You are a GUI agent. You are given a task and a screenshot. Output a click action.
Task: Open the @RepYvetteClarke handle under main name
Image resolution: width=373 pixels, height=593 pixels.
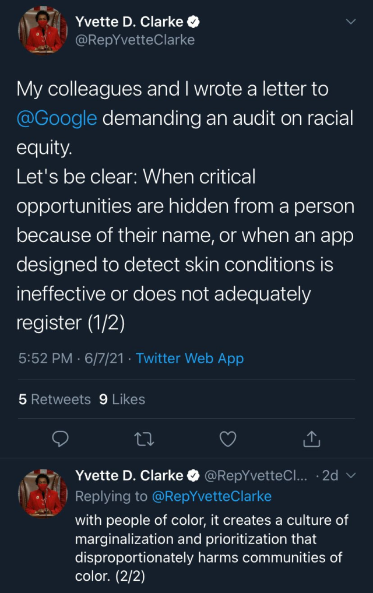coord(135,40)
